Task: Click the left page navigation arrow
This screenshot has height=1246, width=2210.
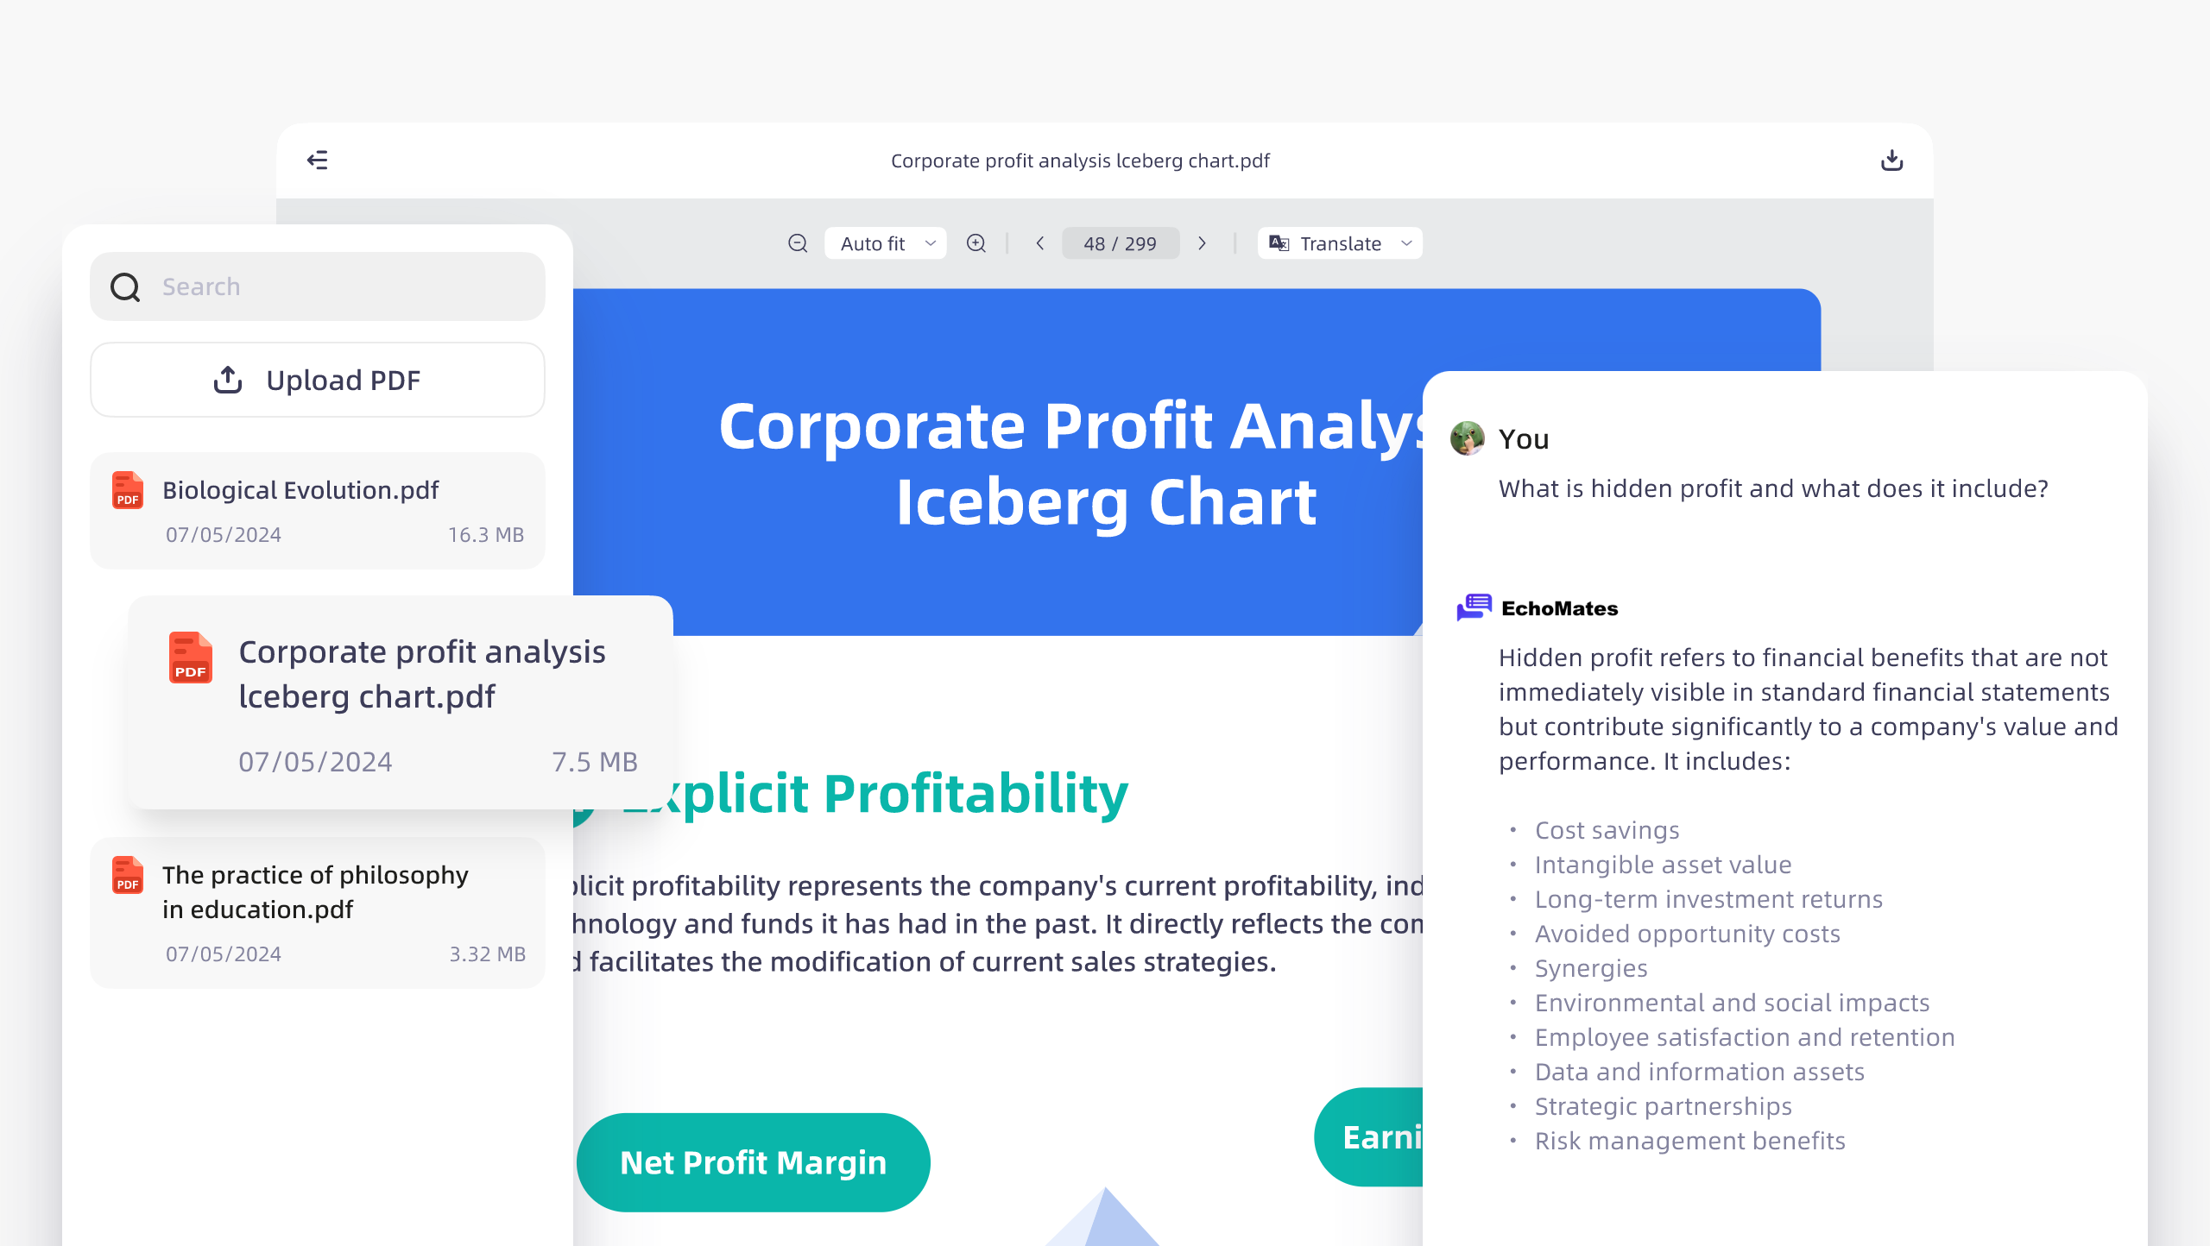Action: 1039,242
